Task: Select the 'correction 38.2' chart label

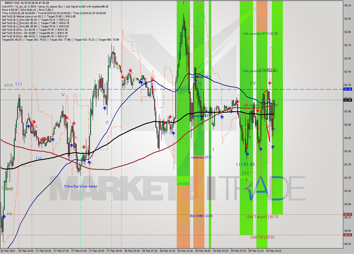Action: tap(201, 77)
